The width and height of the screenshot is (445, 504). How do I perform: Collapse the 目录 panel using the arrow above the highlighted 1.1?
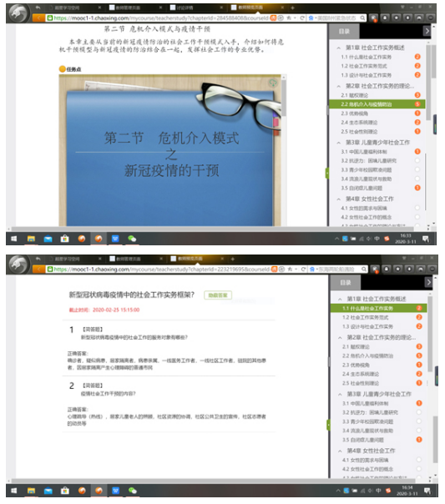pos(428,283)
